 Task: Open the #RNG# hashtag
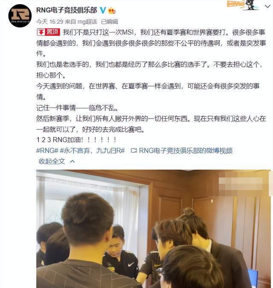[47, 151]
